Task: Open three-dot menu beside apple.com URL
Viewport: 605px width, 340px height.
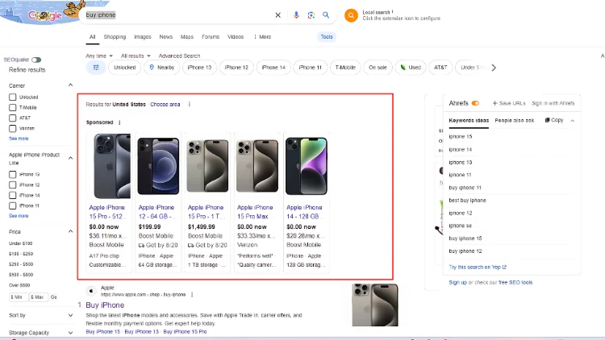Action: [192, 295]
